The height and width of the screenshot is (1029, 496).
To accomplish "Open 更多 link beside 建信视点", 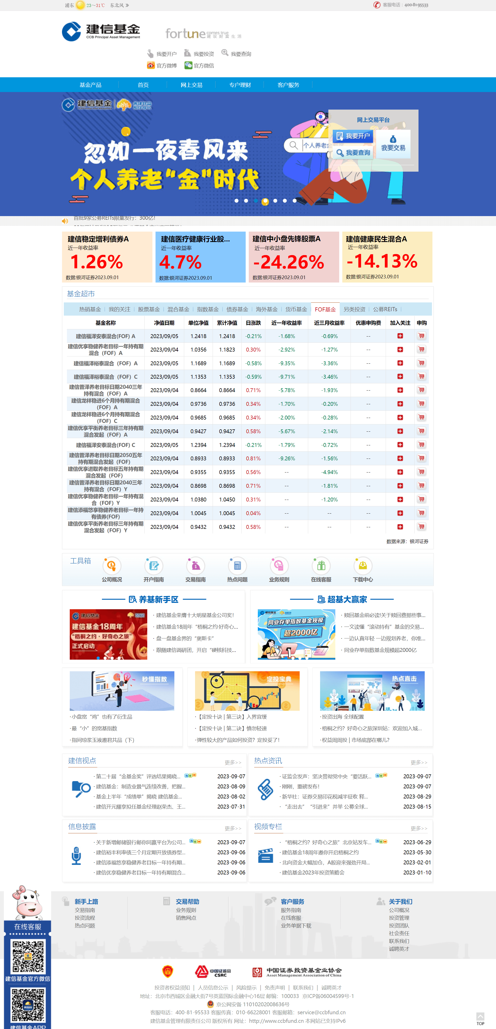I will tap(233, 762).
